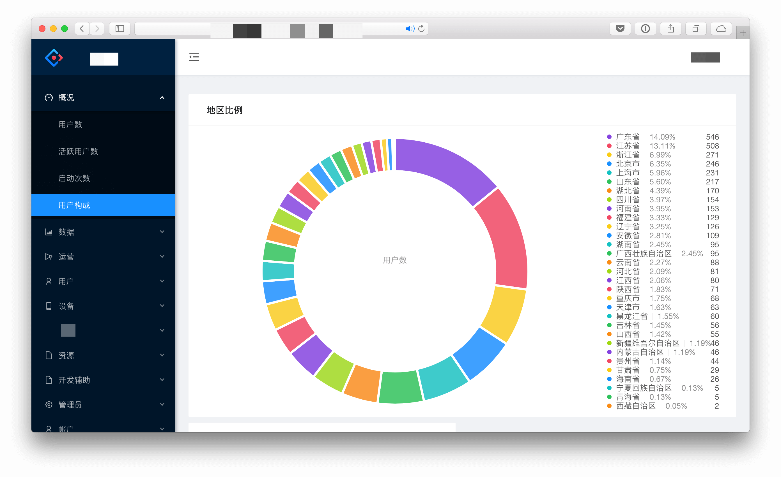Screen dimensions: 781x477
Task: Toggle 上海市 legend entry
Action: 663,173
